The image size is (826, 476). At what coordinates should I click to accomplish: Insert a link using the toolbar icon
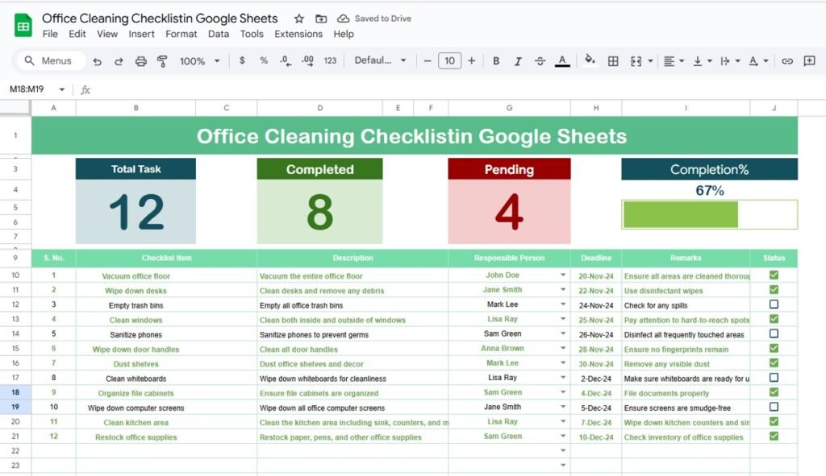(x=788, y=60)
